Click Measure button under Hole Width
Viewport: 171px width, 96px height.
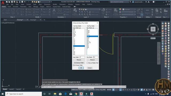79,60
